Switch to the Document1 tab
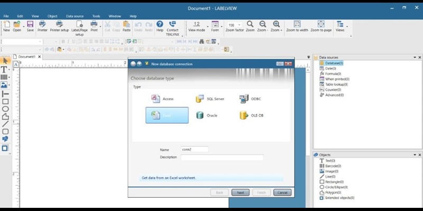The width and height of the screenshot is (423, 211). click(x=26, y=57)
